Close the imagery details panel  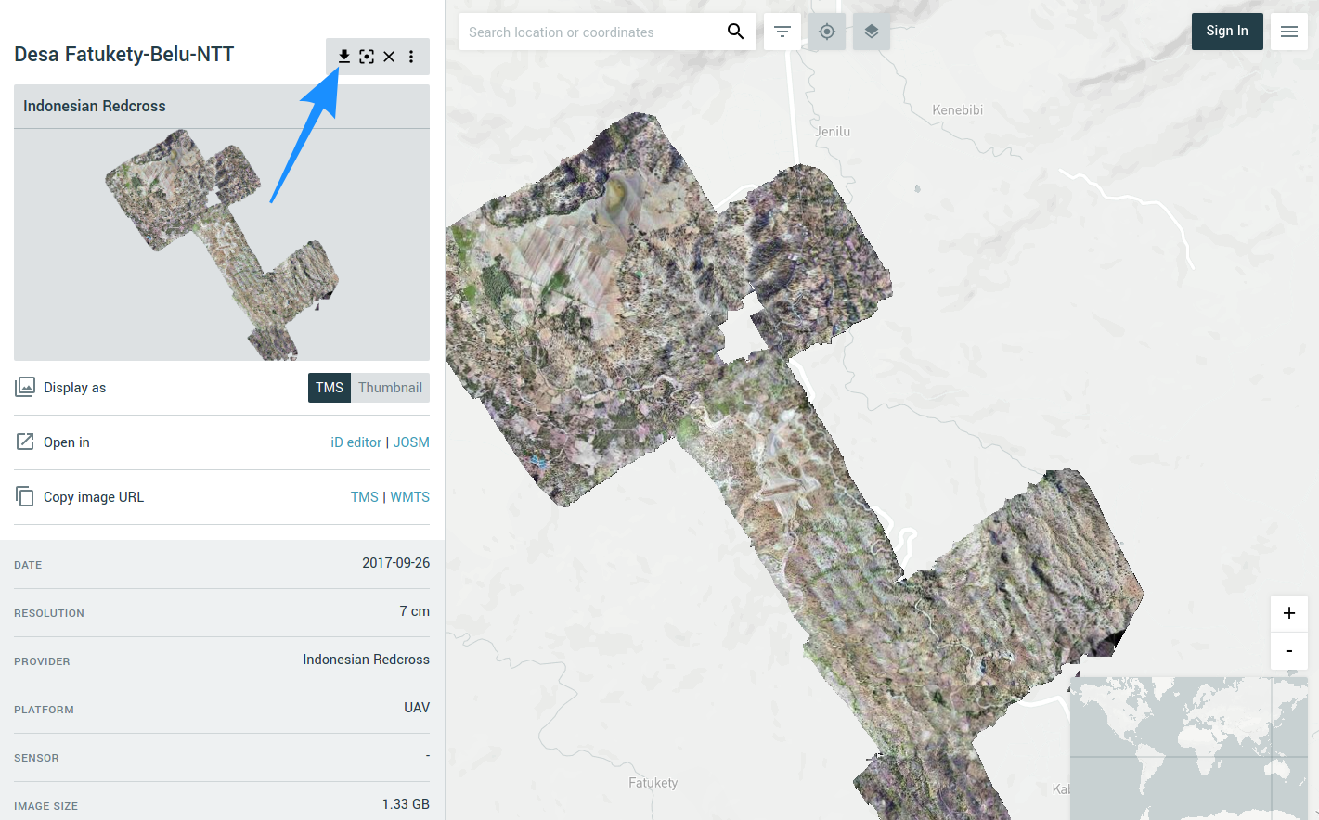pyautogui.click(x=389, y=57)
